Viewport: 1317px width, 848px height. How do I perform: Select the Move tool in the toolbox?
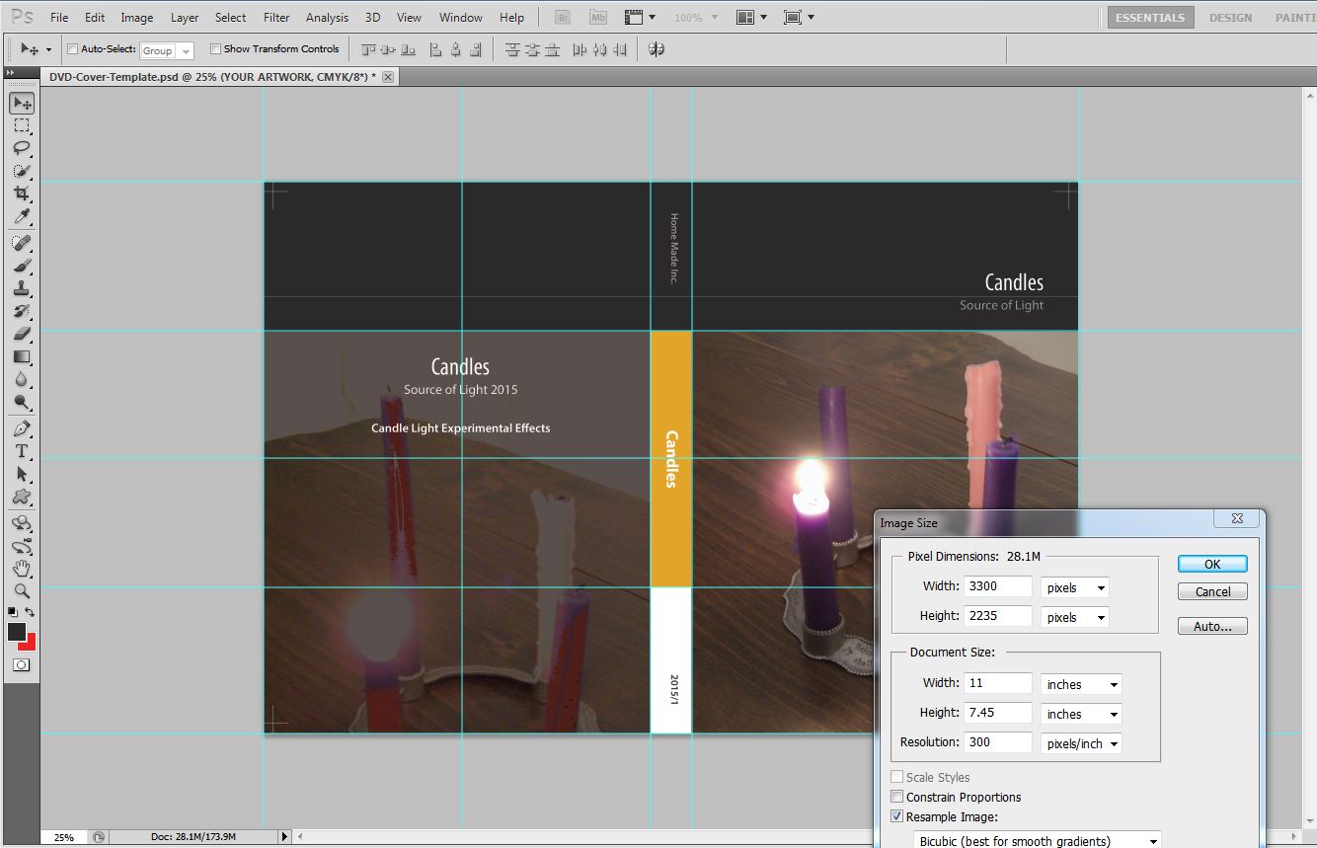click(22, 103)
